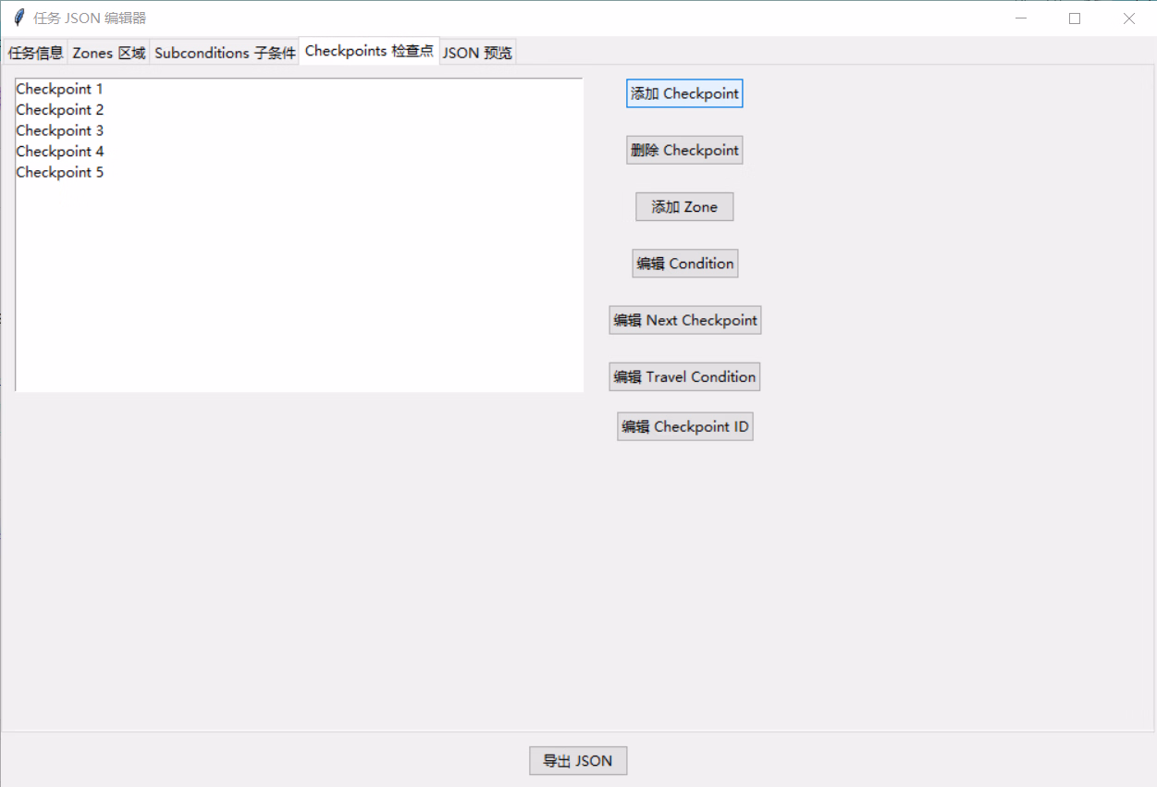Click the 添加 Checkpoint button
This screenshot has width=1157, height=787.
[684, 93]
